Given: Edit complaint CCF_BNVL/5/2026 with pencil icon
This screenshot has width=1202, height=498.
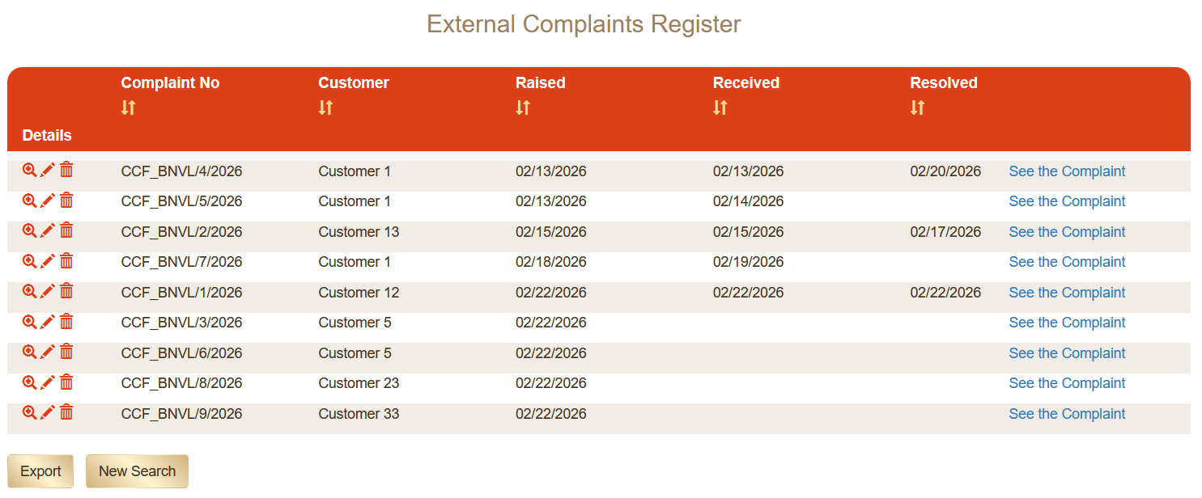Looking at the screenshot, I should [48, 200].
